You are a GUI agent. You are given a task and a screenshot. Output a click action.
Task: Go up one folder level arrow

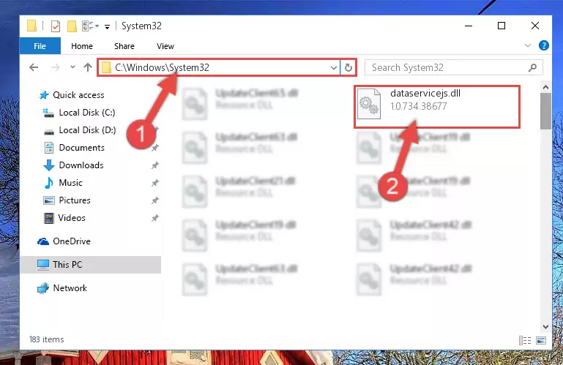coord(88,67)
